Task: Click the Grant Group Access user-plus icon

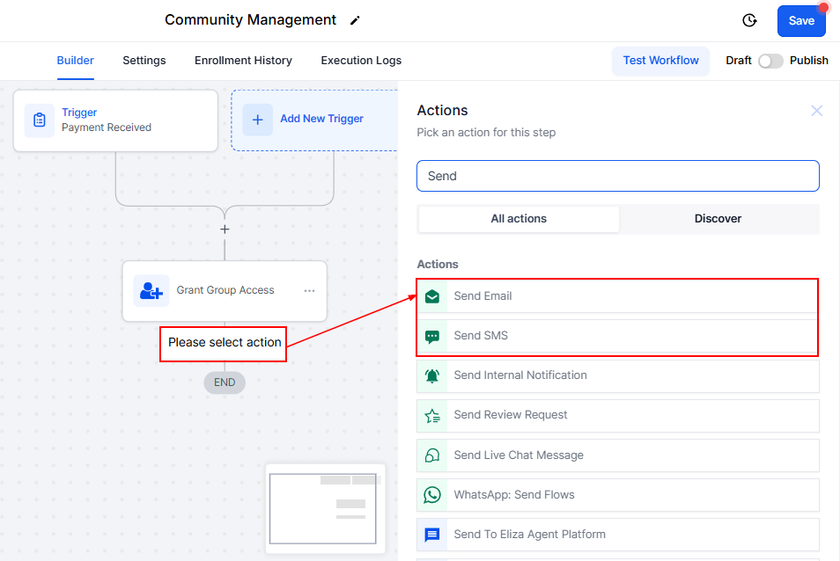Action: click(x=151, y=291)
